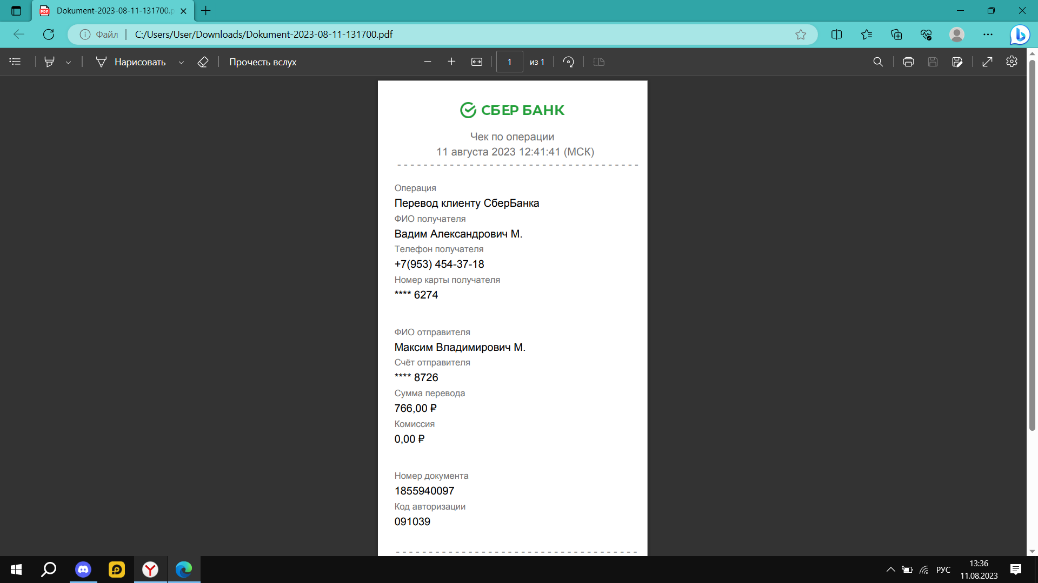Click the vertical scrollbar thumb
Viewport: 1038px width, 583px height.
coord(1032,245)
